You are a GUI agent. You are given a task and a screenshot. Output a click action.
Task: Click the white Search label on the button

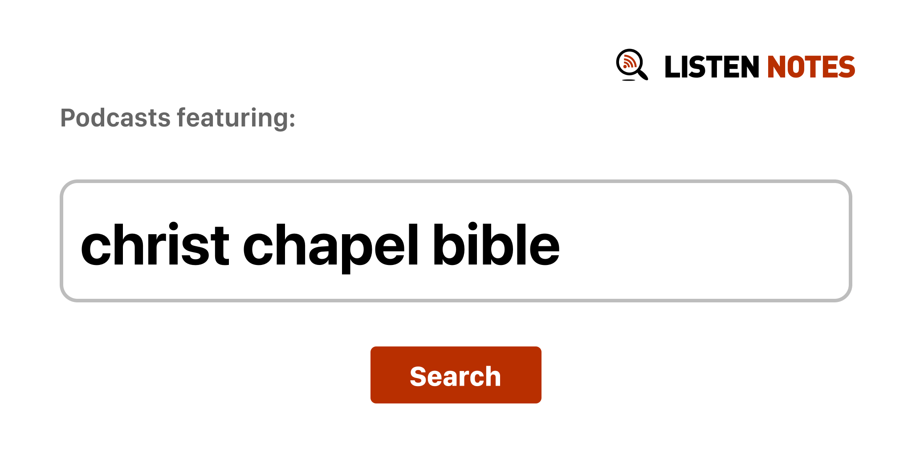click(x=455, y=376)
